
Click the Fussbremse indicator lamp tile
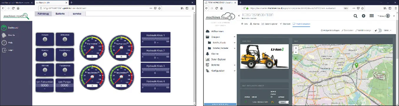click(x=65, y=70)
